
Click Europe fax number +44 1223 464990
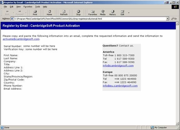125,82
